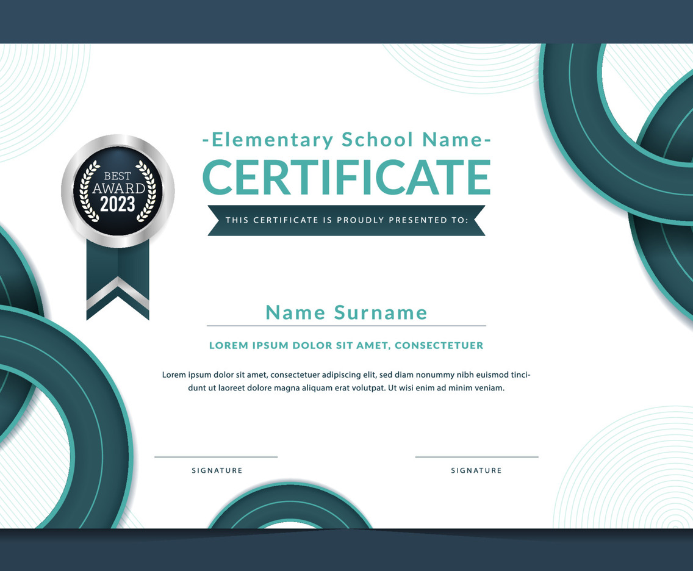Select the right laurel branch on the badge

(146, 190)
